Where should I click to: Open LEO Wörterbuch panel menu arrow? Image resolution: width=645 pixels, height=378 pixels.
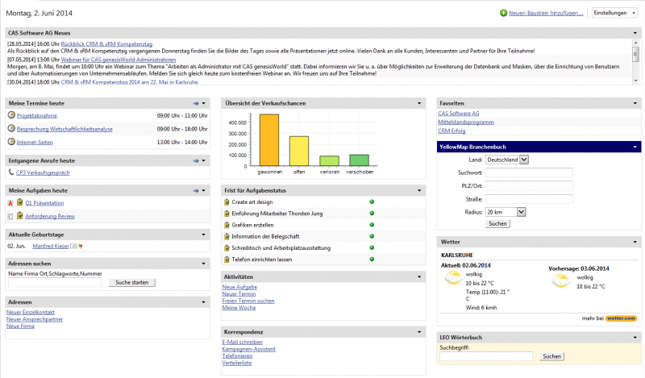point(635,337)
